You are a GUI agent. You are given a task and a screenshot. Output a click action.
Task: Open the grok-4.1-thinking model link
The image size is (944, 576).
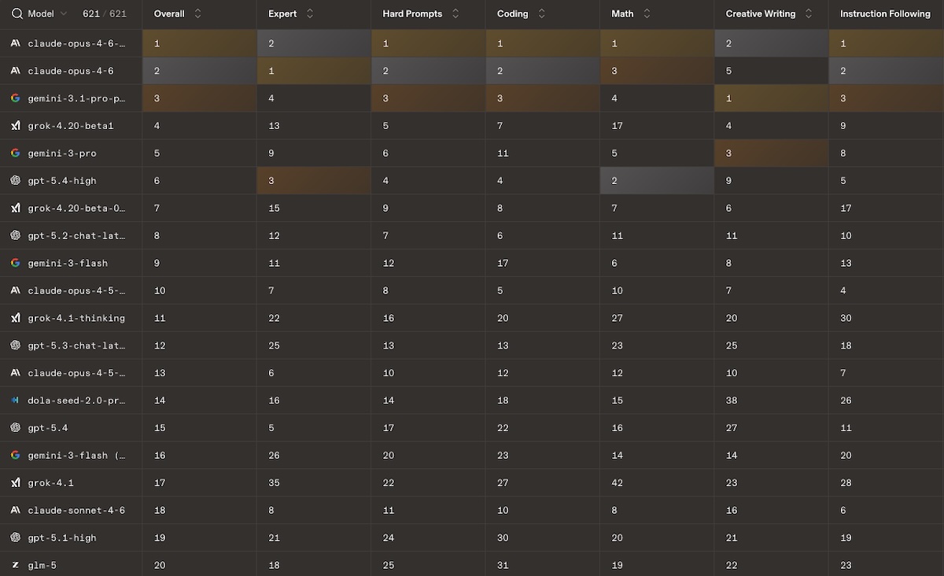(76, 319)
